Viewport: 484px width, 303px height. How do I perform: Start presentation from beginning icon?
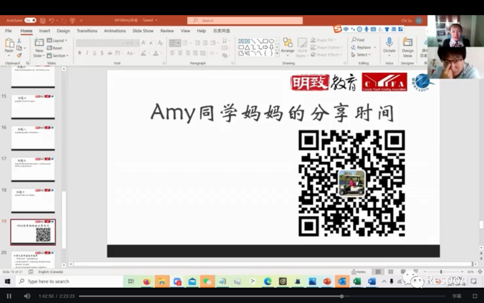coord(73,21)
